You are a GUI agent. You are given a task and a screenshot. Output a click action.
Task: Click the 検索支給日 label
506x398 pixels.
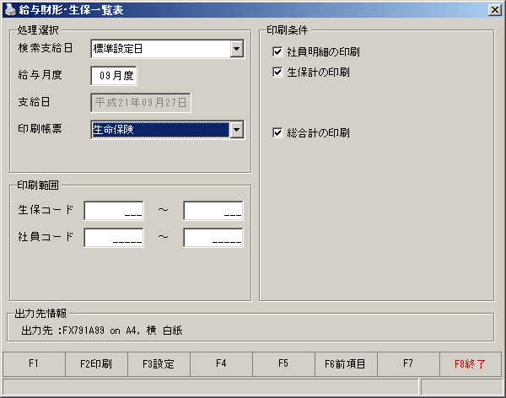pos(46,48)
